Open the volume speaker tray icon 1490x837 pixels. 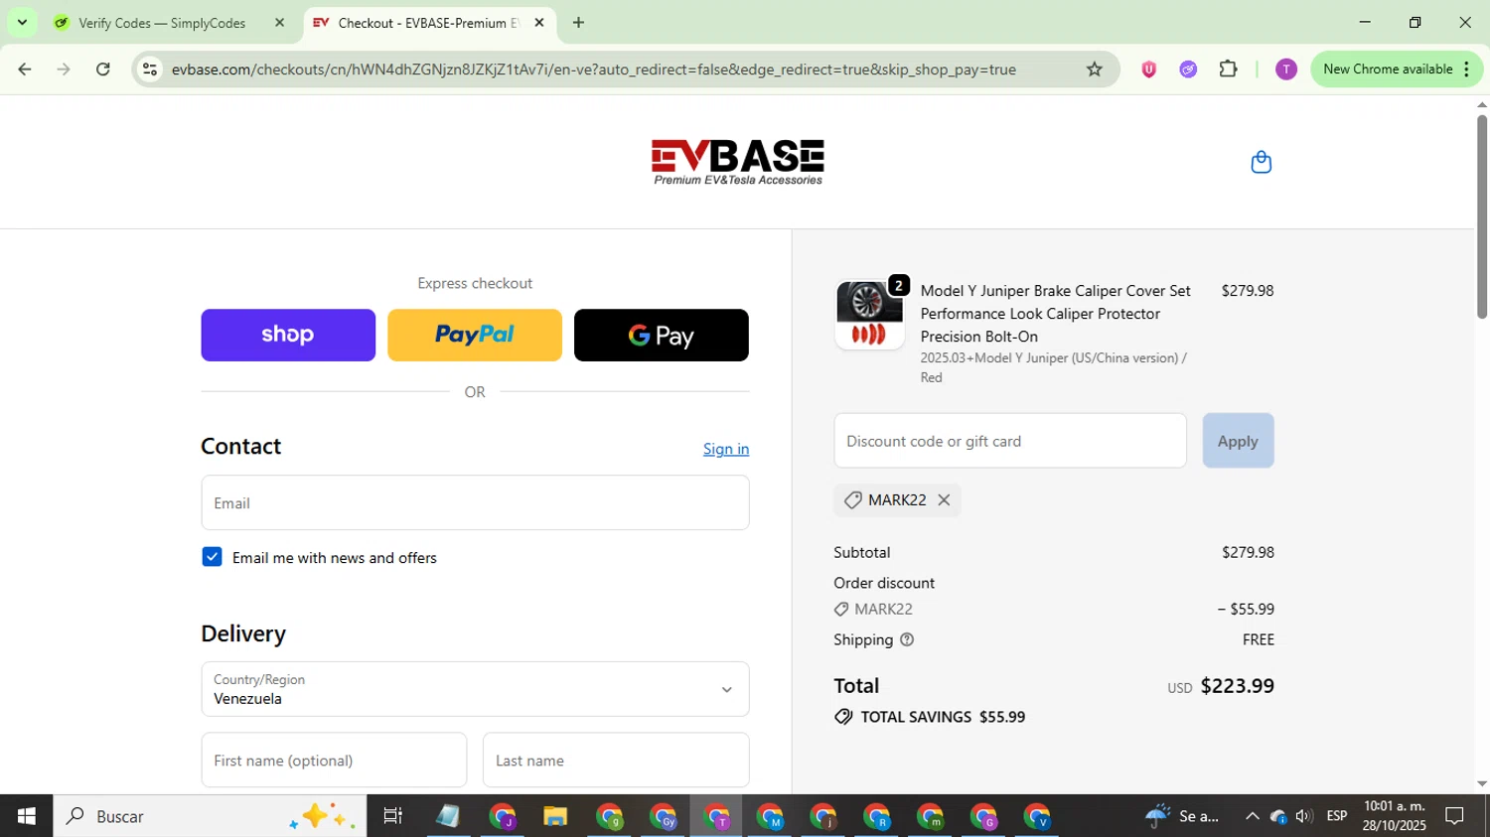coord(1303,816)
